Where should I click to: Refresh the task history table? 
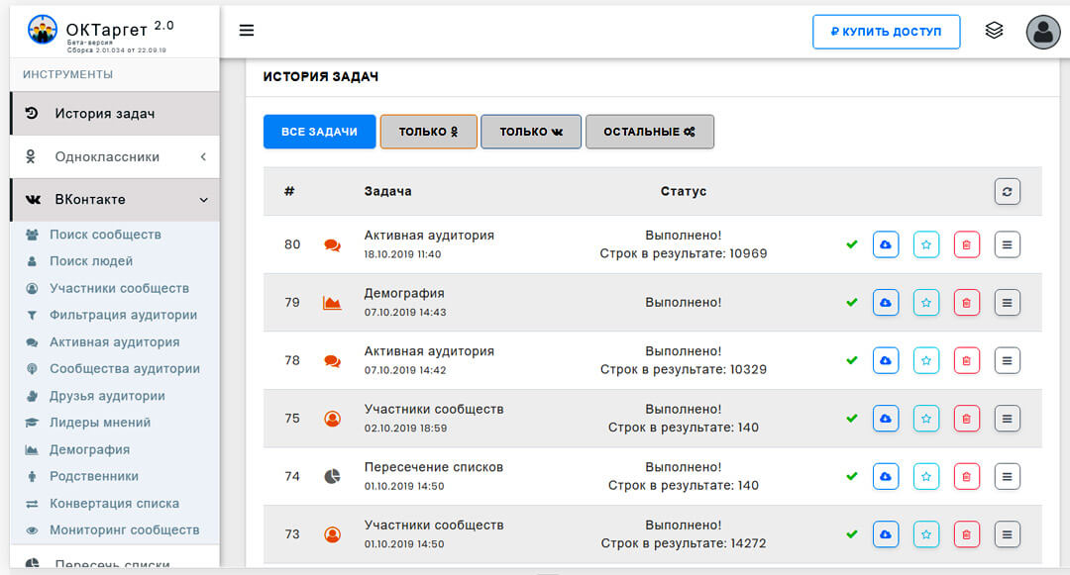pos(1007,191)
